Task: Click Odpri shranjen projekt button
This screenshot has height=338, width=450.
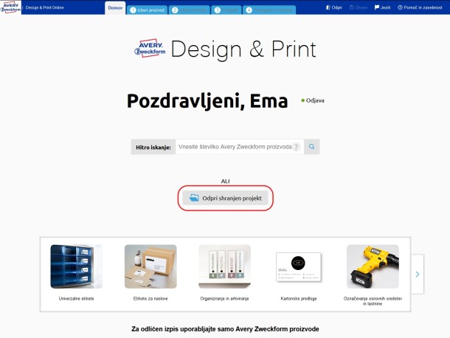Action: click(225, 198)
